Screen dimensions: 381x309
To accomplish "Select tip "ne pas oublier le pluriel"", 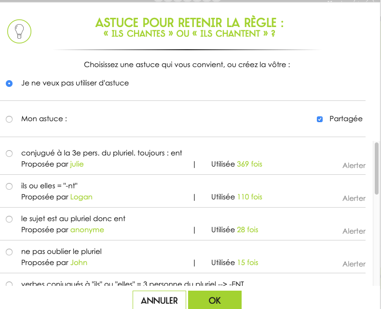I will (x=9, y=252).
